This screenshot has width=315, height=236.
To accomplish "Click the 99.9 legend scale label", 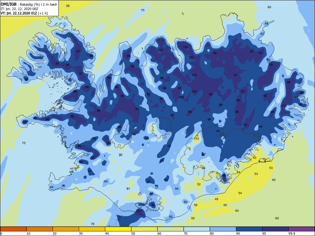I will (292, 233).
